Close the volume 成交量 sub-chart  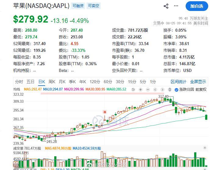point(205,148)
